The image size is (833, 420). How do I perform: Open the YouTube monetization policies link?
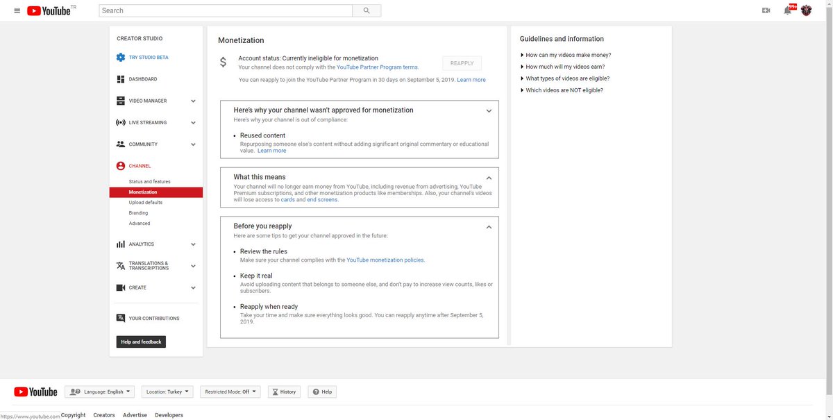pyautogui.click(x=385, y=260)
